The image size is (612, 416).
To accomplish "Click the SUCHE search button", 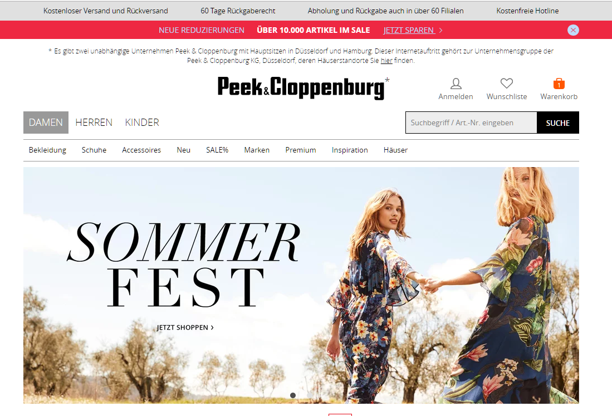I will point(558,123).
